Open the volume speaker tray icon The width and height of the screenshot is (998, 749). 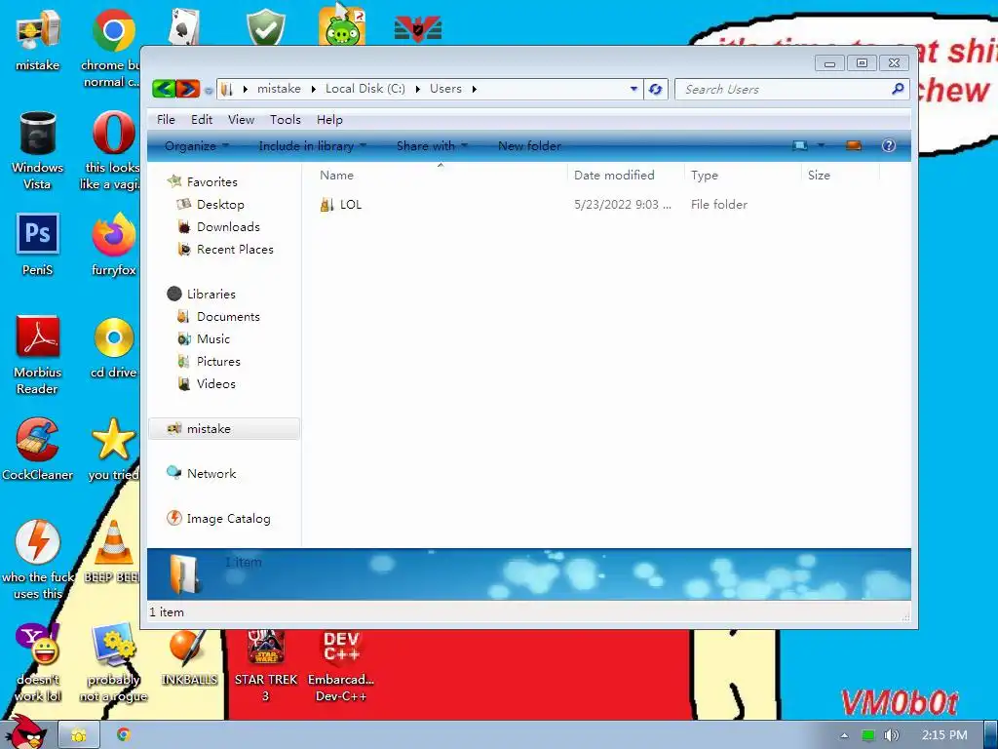891,735
